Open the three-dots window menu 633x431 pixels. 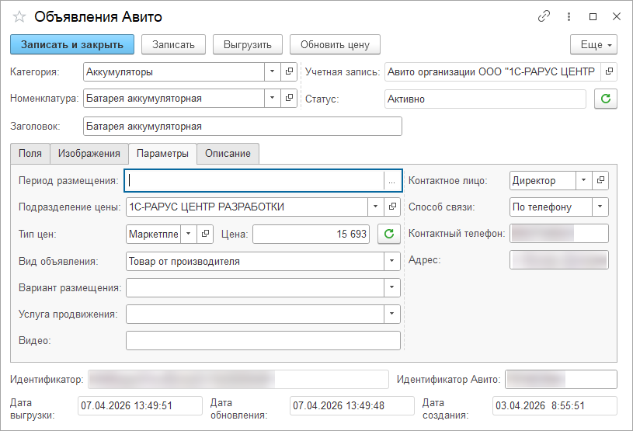coord(569,16)
